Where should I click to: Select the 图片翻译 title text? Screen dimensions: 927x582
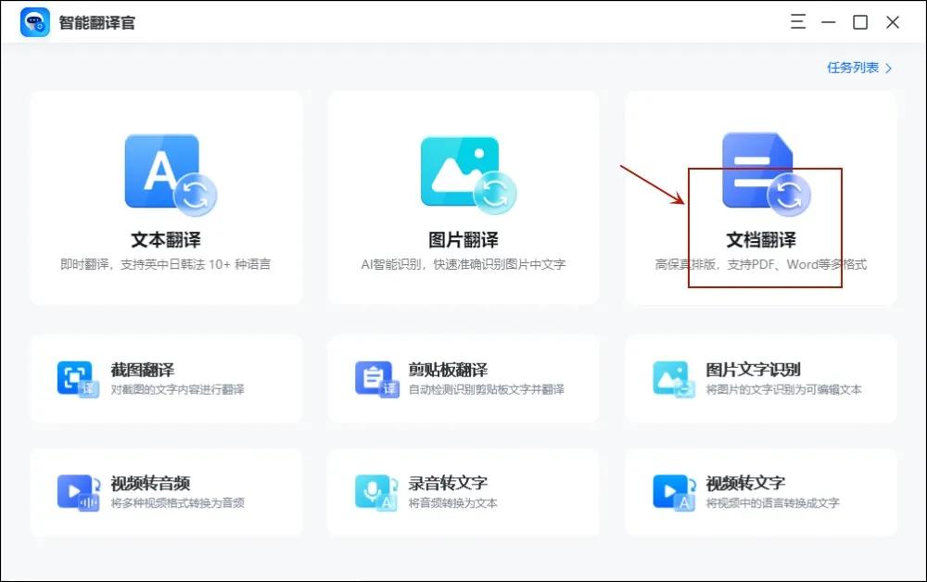click(x=463, y=239)
